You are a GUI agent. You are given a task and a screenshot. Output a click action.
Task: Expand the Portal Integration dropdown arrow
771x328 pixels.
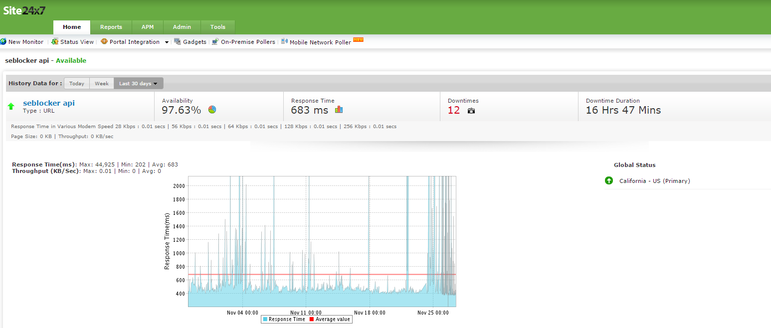point(167,42)
